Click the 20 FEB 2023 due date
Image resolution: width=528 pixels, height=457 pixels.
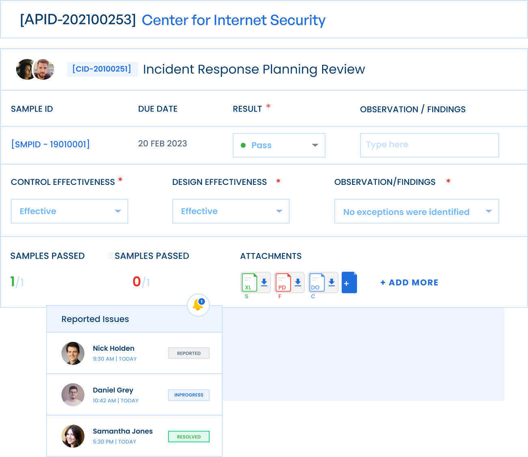[162, 144]
